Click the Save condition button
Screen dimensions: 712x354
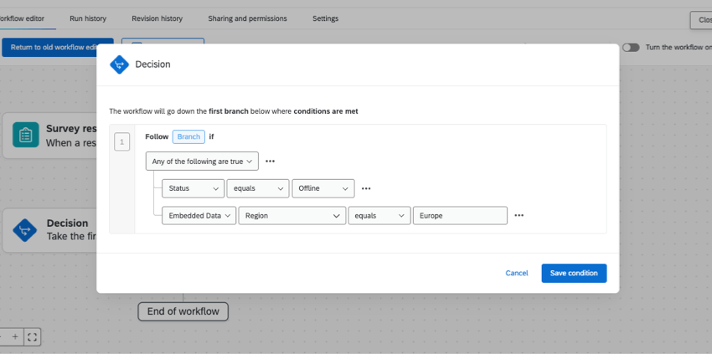click(574, 273)
